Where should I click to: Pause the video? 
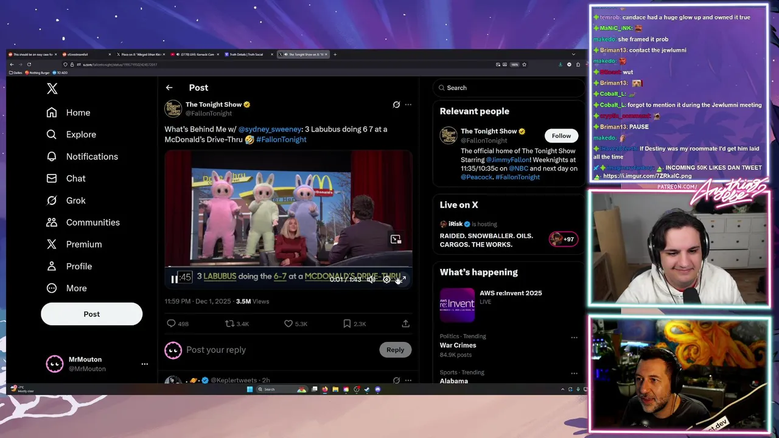tap(175, 279)
